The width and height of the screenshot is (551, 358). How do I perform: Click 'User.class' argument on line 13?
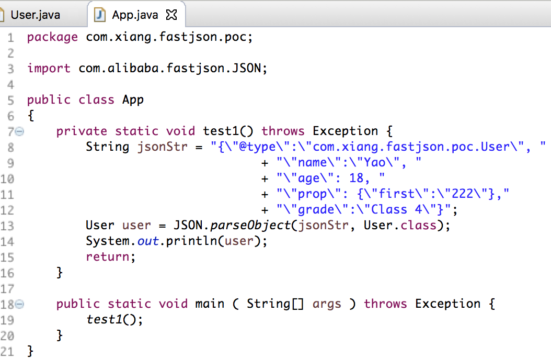(x=399, y=226)
